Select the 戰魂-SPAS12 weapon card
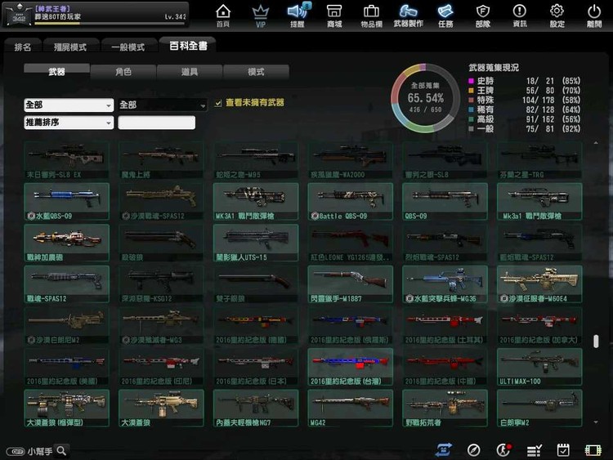Image resolution: width=613 pixels, height=460 pixels. pyautogui.click(x=66, y=284)
